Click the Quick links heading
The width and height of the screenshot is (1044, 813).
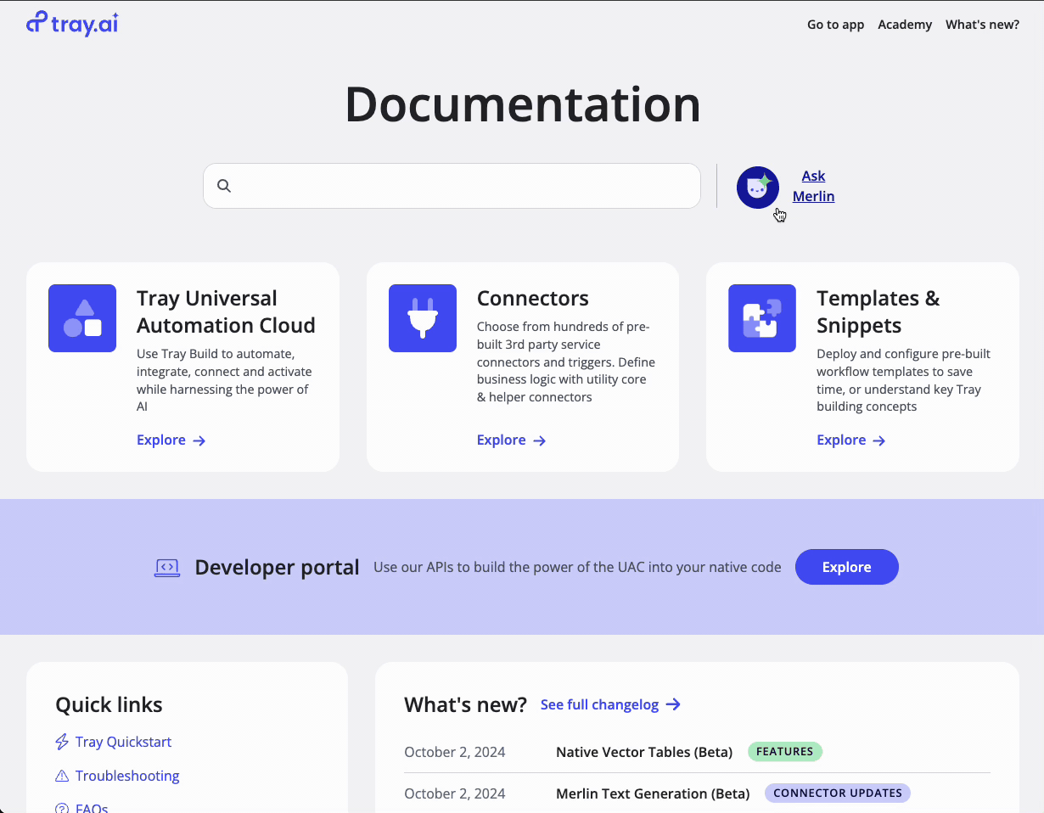[x=109, y=704]
